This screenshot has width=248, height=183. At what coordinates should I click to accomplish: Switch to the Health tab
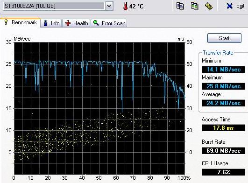[76, 23]
